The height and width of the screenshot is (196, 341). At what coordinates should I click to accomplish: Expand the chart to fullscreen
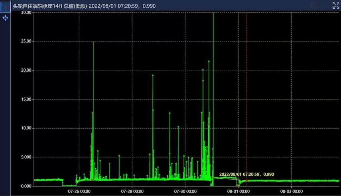[336, 5]
